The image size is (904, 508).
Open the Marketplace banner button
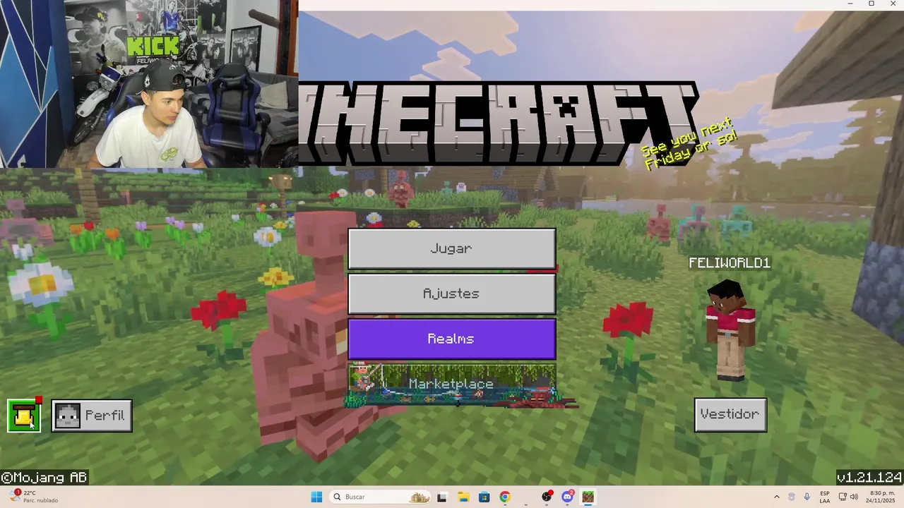451,384
